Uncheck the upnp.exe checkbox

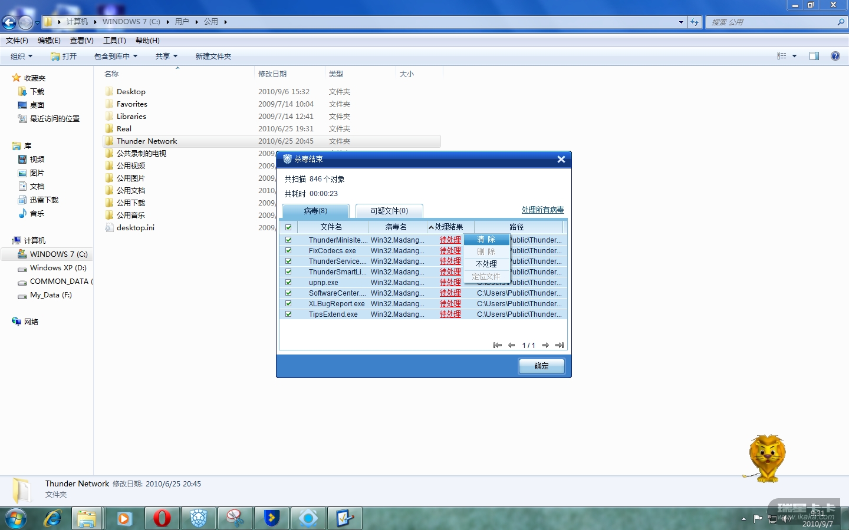coord(288,283)
